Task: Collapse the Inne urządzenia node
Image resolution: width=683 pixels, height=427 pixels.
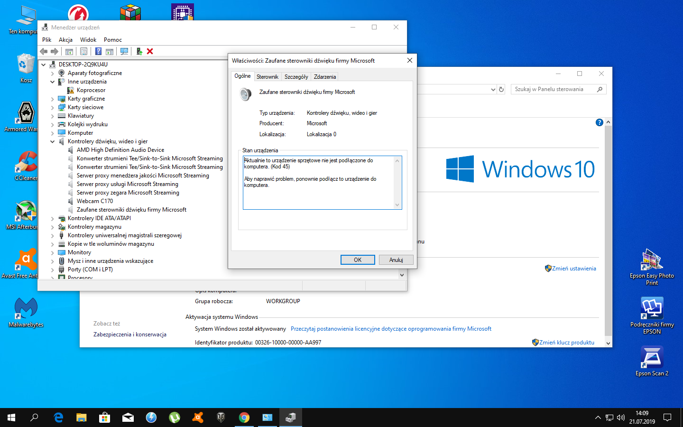Action: tap(53, 82)
